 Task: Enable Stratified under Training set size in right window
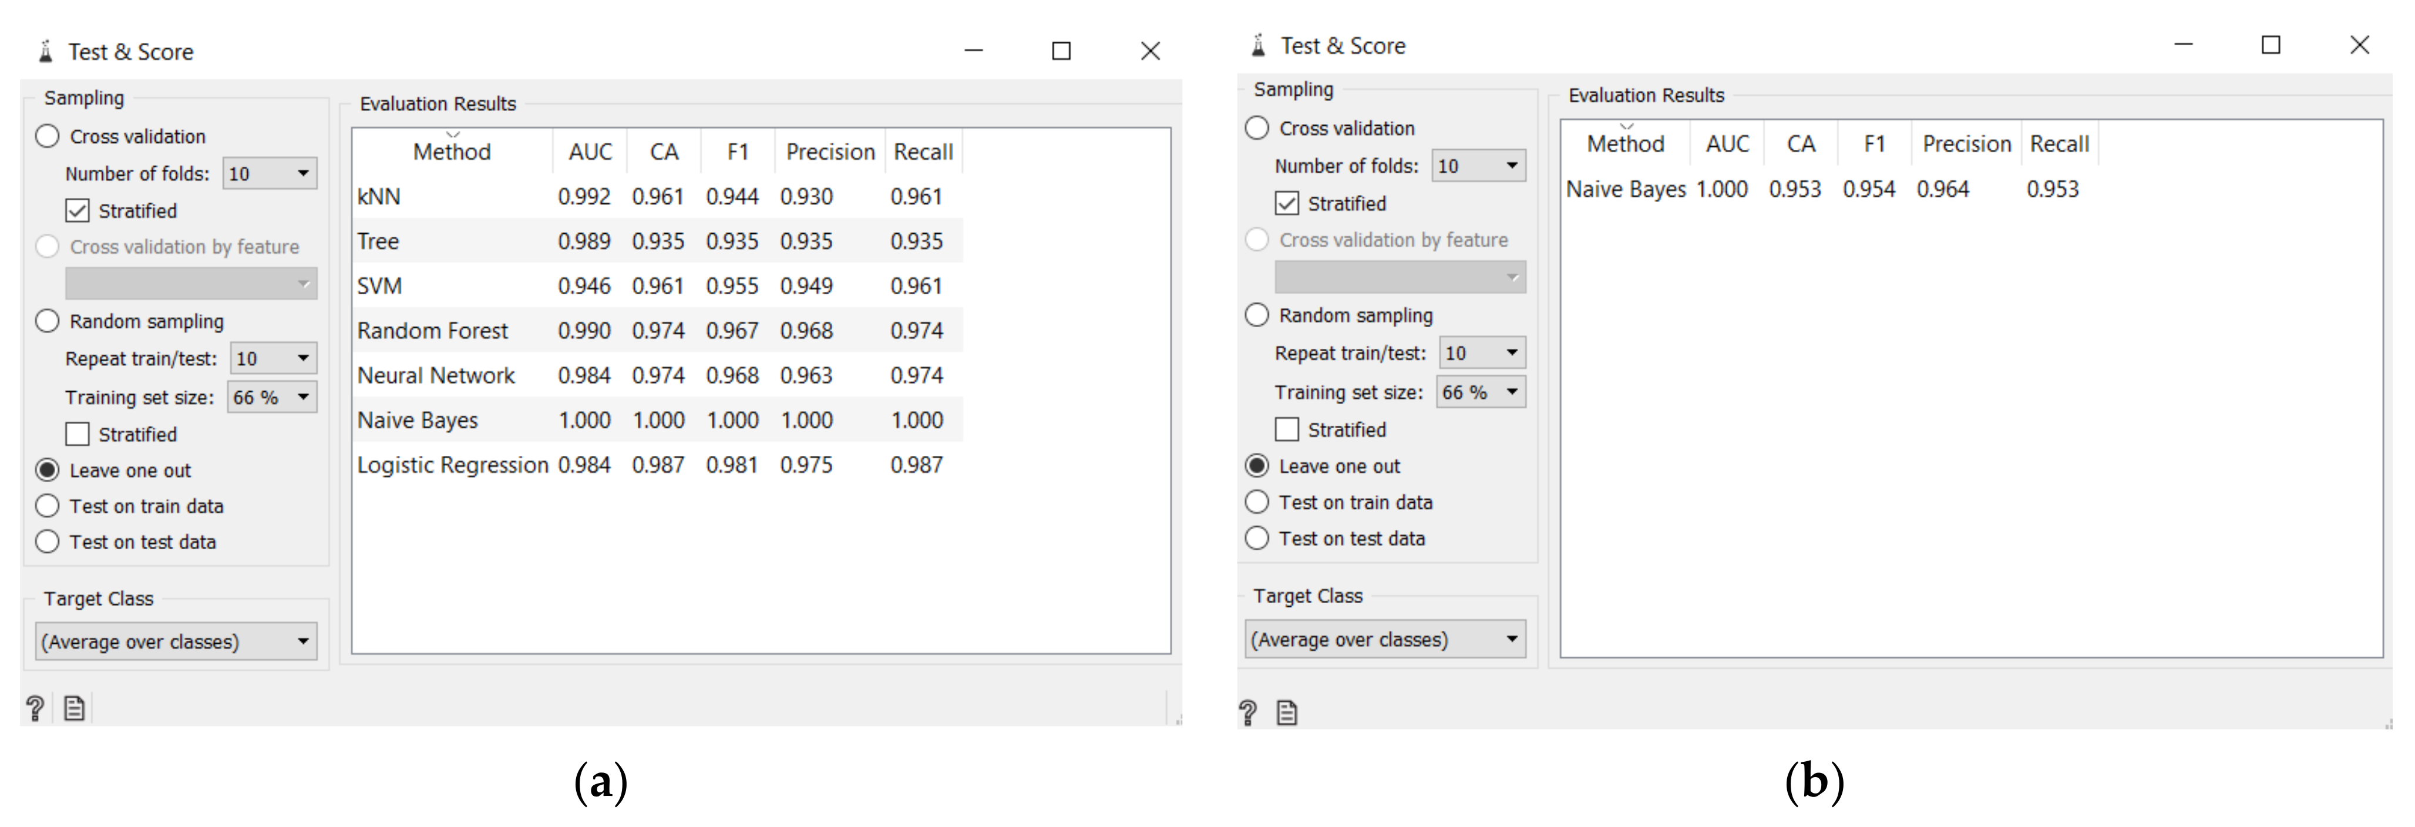(x=1287, y=429)
